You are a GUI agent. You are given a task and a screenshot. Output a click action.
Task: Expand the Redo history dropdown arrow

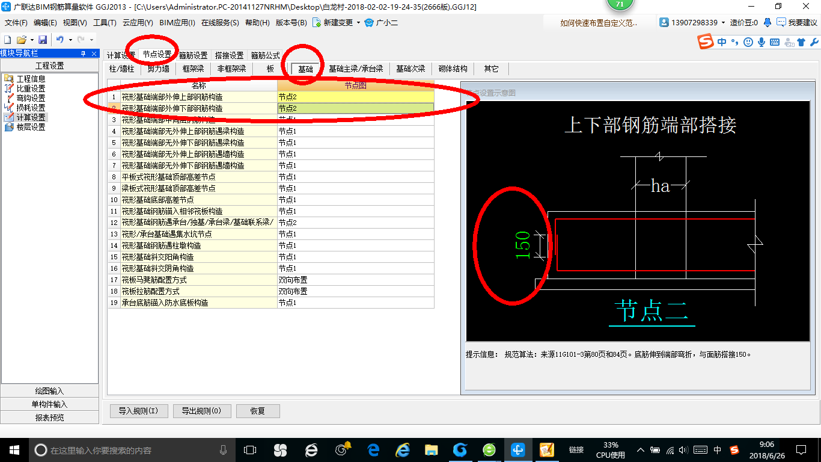tap(91, 40)
